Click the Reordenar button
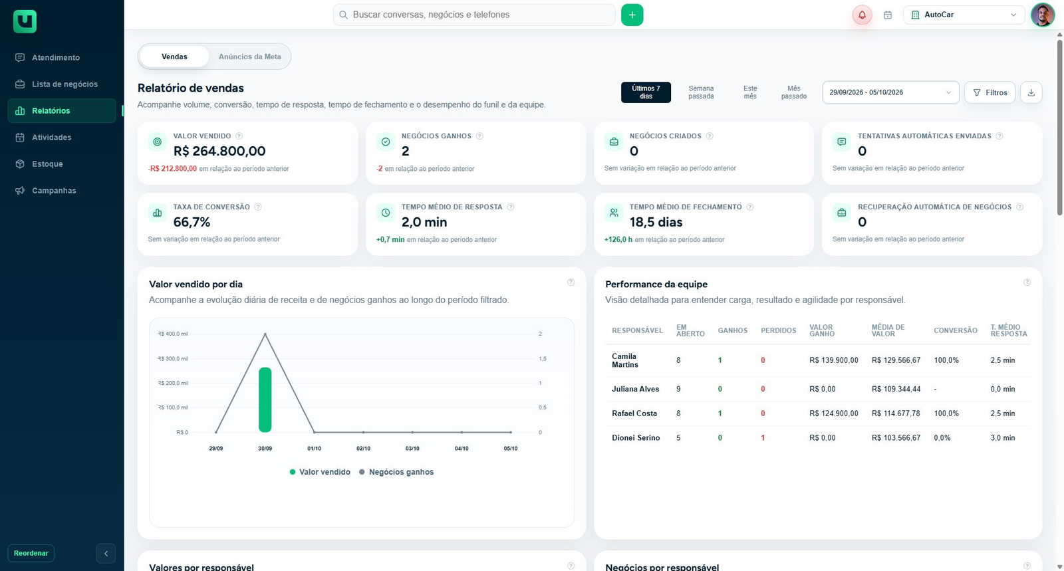The image size is (1064, 571). [x=31, y=553]
